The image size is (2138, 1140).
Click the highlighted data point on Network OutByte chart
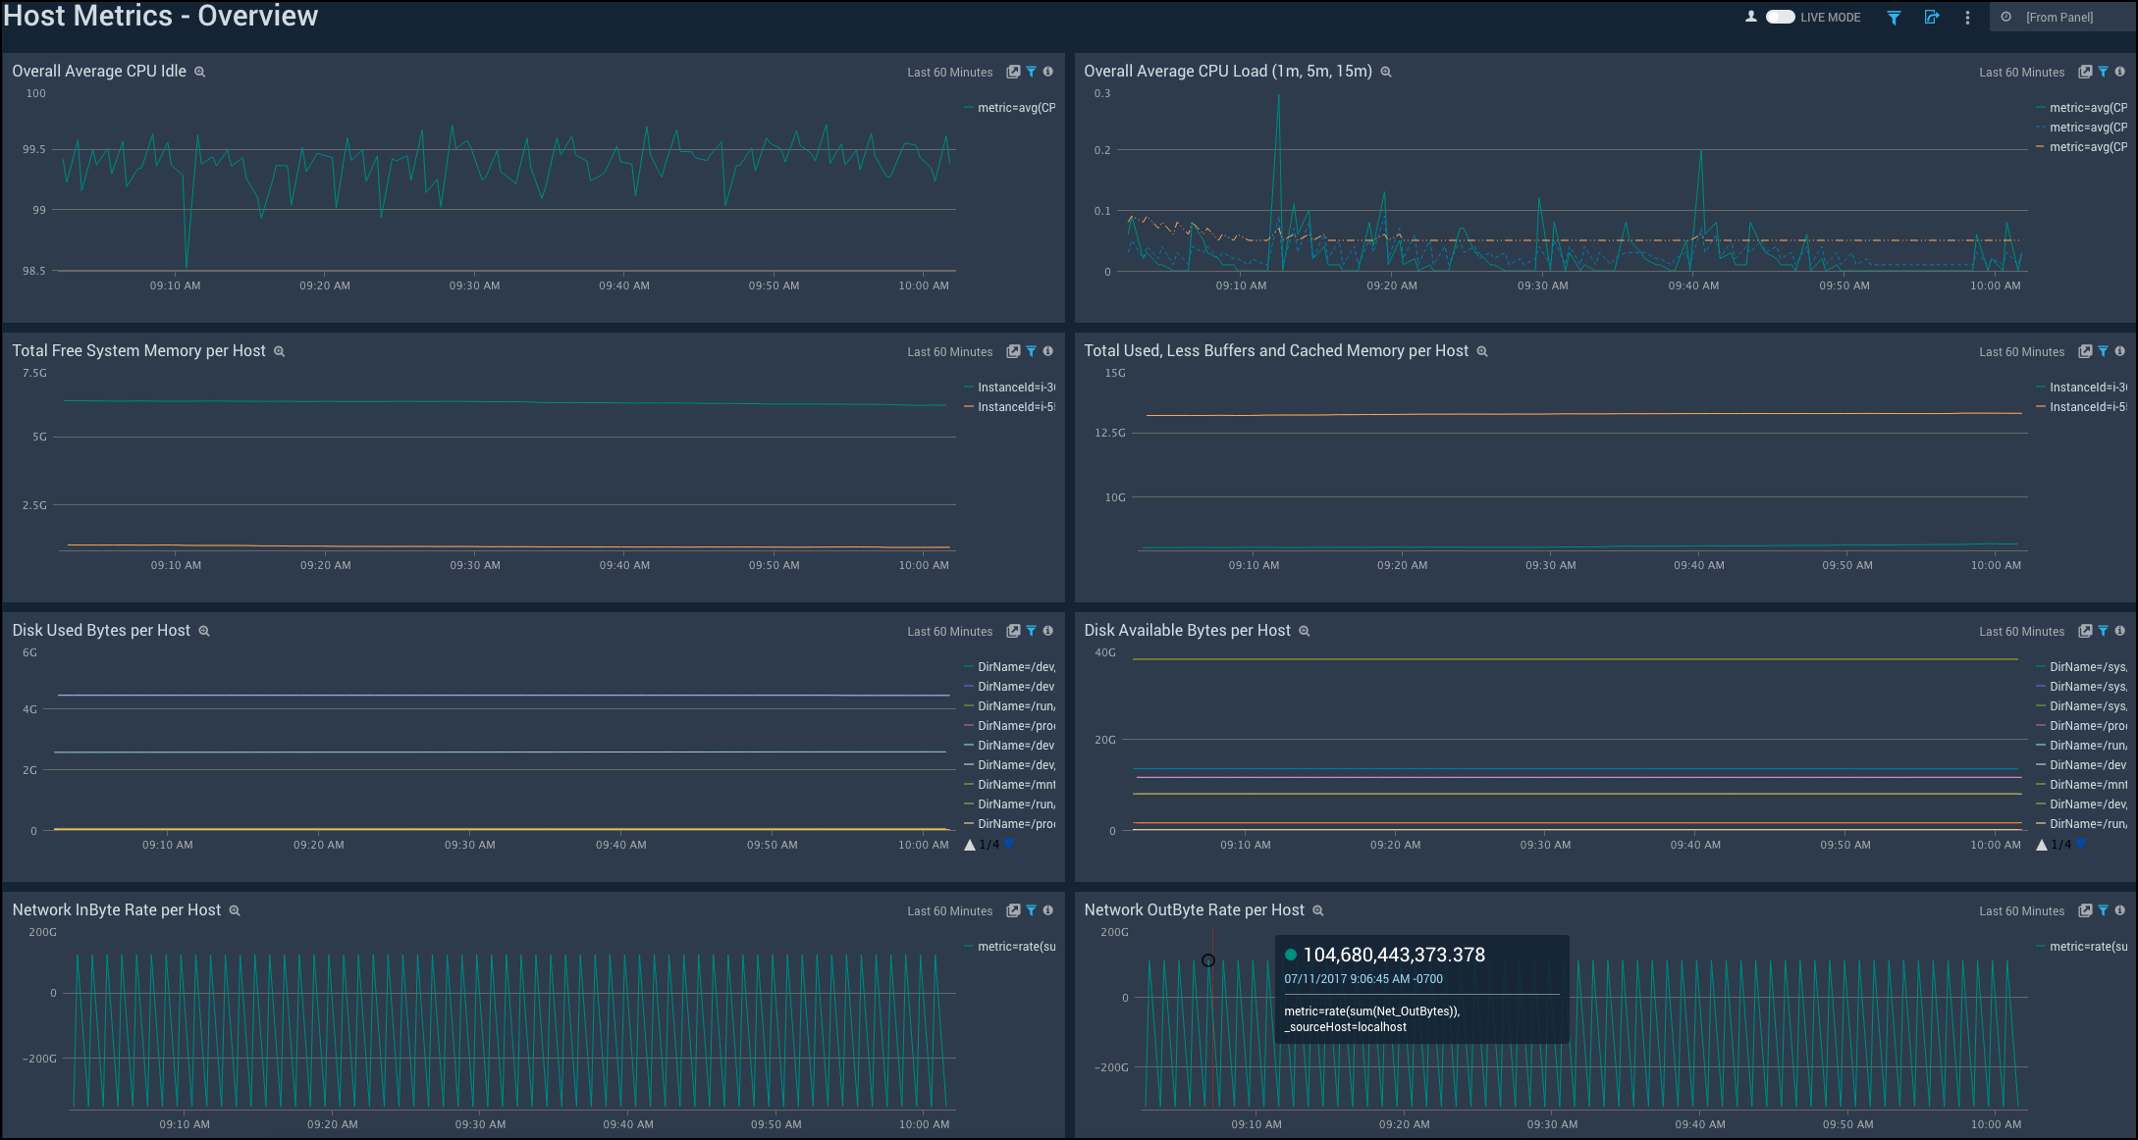tap(1208, 961)
